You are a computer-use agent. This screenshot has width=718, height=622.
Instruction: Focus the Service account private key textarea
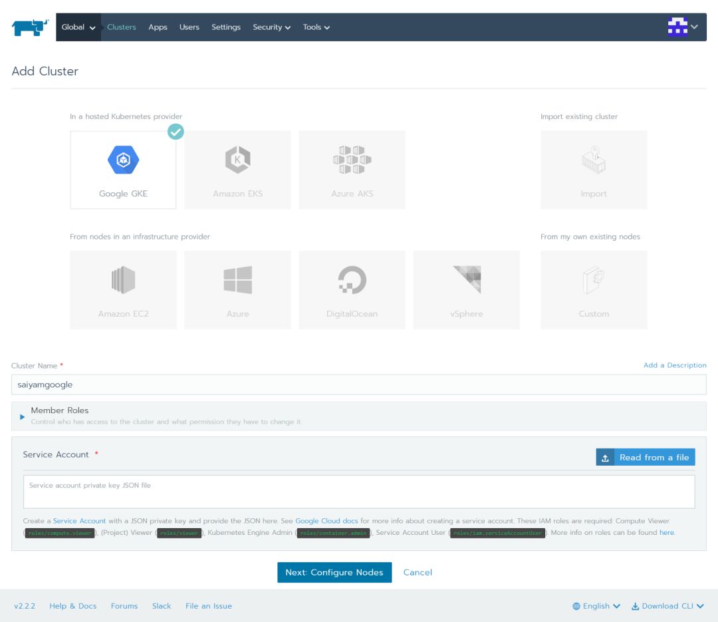coord(358,492)
